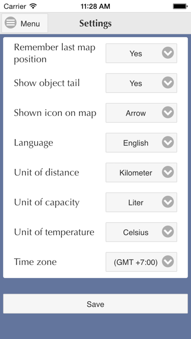Open the Time zone dropdown
This screenshot has width=191, height=339.
tap(141, 262)
